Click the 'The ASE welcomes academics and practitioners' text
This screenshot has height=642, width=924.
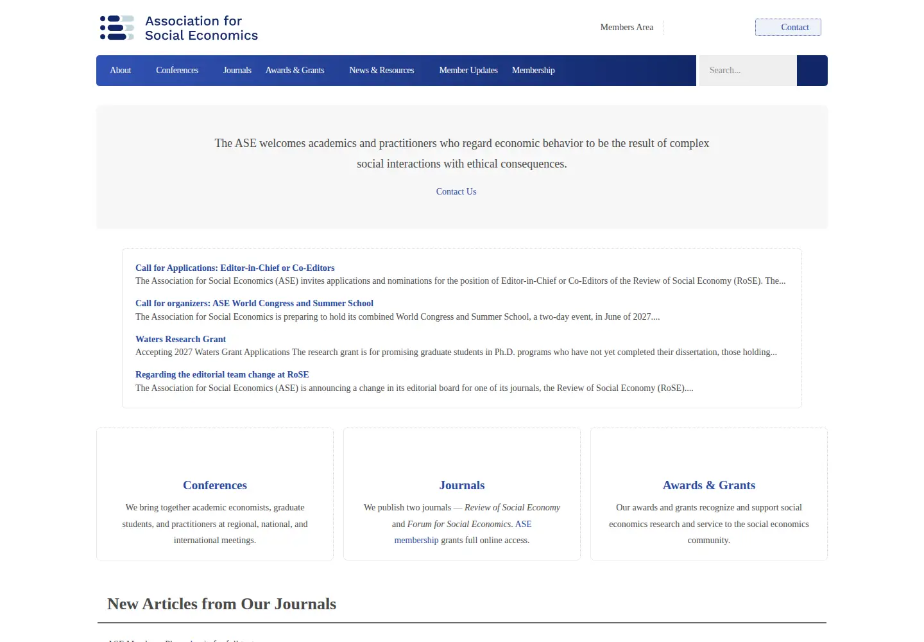(x=462, y=153)
